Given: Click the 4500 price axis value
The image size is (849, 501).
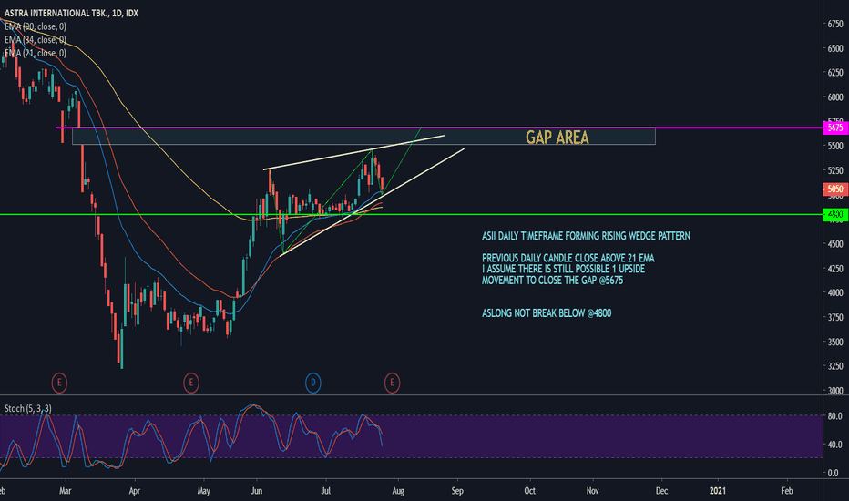Looking at the screenshot, I should (835, 244).
